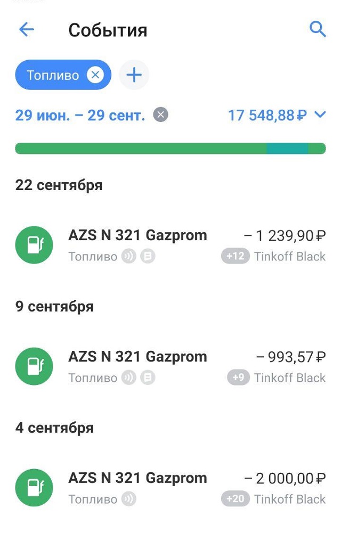Viewport: 341px width, 558px height.
Task: Click the contactless icon on 1 239,90 ₽ transaction
Action: pos(129,256)
